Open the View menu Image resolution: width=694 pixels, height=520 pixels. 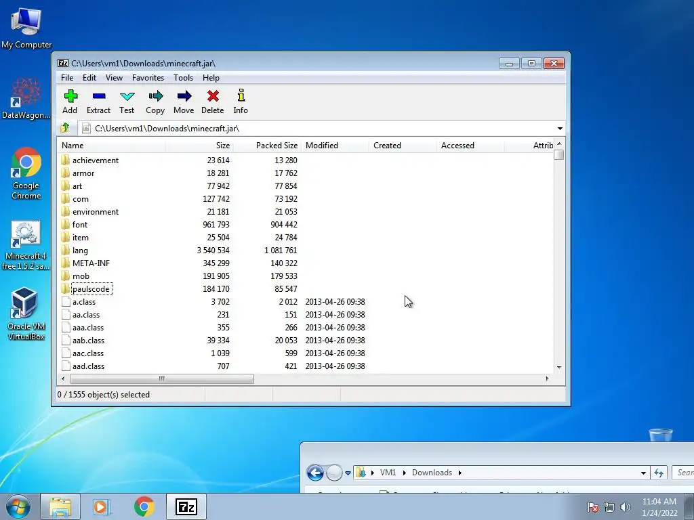(x=114, y=78)
